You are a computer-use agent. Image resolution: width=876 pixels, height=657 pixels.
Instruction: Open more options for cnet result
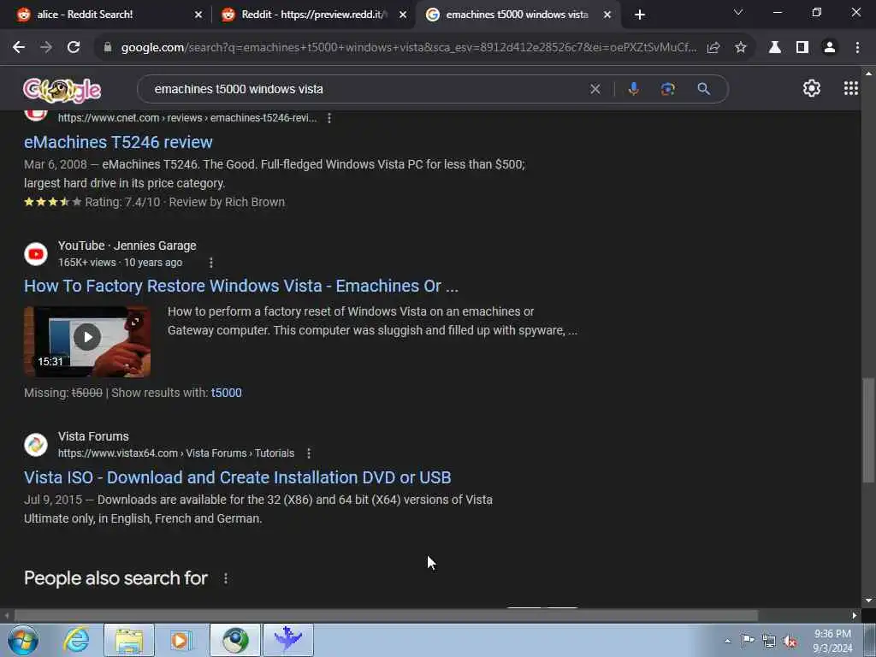click(x=329, y=118)
